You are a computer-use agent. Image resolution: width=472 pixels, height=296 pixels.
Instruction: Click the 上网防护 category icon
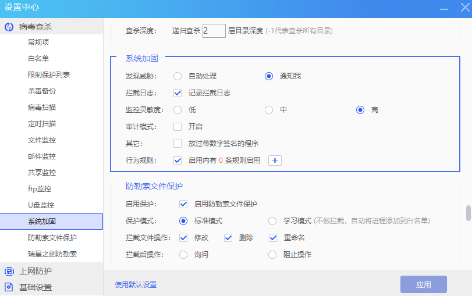[9, 271]
